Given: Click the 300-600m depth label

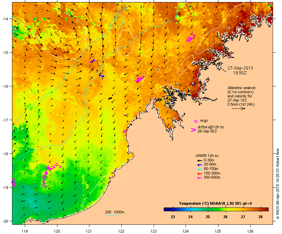Looking at the screenshot, I should point(212,178).
